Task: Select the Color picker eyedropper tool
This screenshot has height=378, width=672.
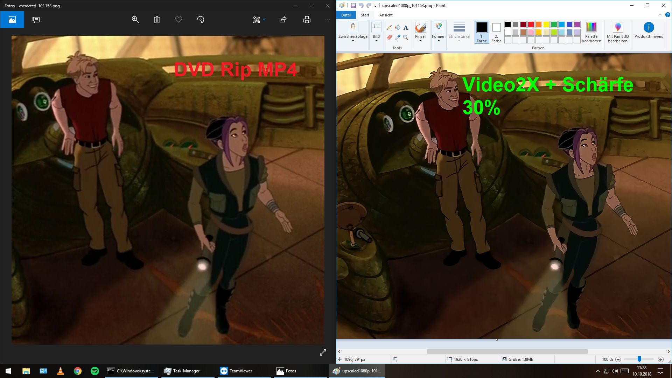Action: (398, 37)
